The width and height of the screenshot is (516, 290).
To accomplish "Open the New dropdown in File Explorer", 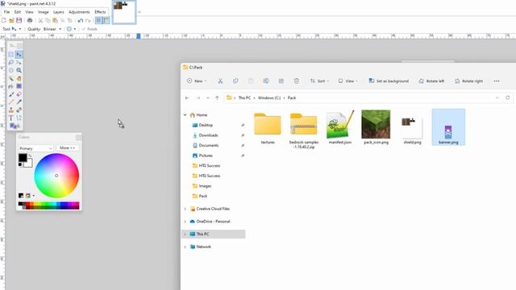I will click(197, 81).
